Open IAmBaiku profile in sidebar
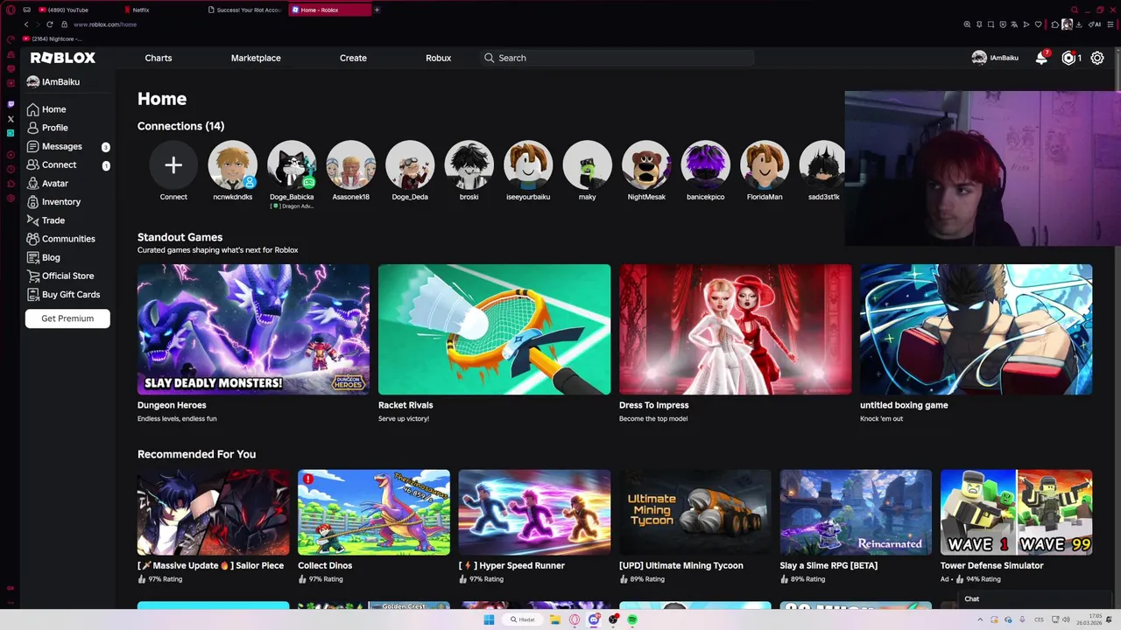The height and width of the screenshot is (630, 1121). (x=53, y=81)
